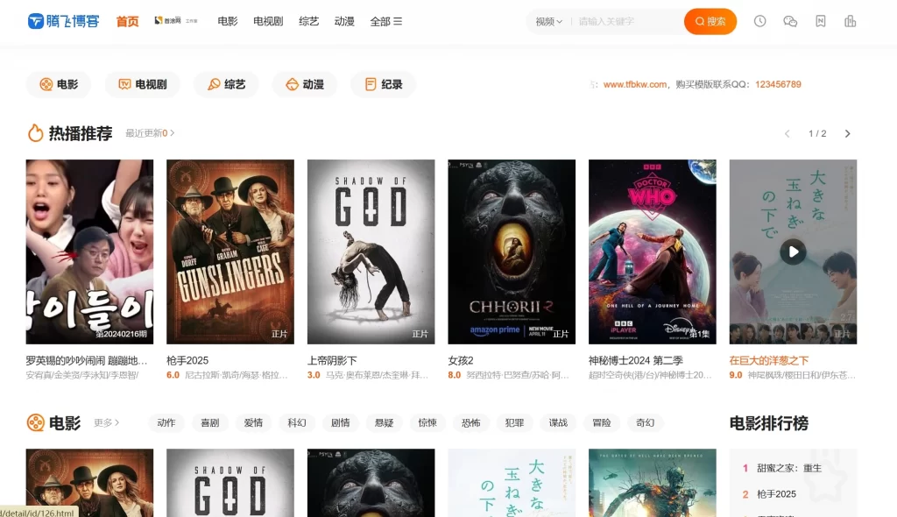Open rank 1 甜蜜之家：重生 in 电影排行榜

[x=789, y=468]
